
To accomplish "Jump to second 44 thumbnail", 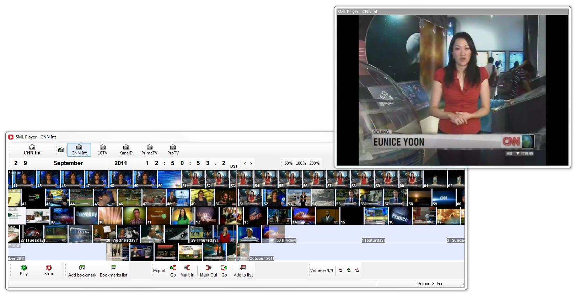I will [x=24, y=179].
